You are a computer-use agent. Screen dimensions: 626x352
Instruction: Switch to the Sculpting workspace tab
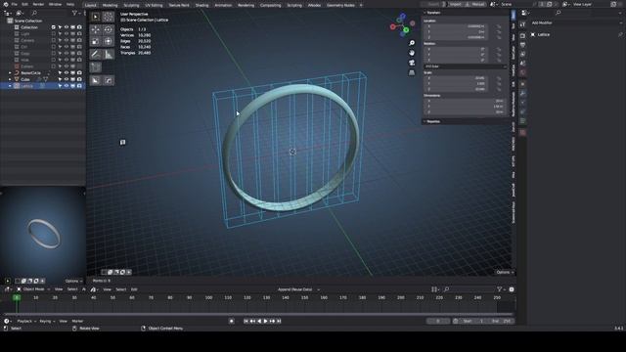click(x=131, y=5)
